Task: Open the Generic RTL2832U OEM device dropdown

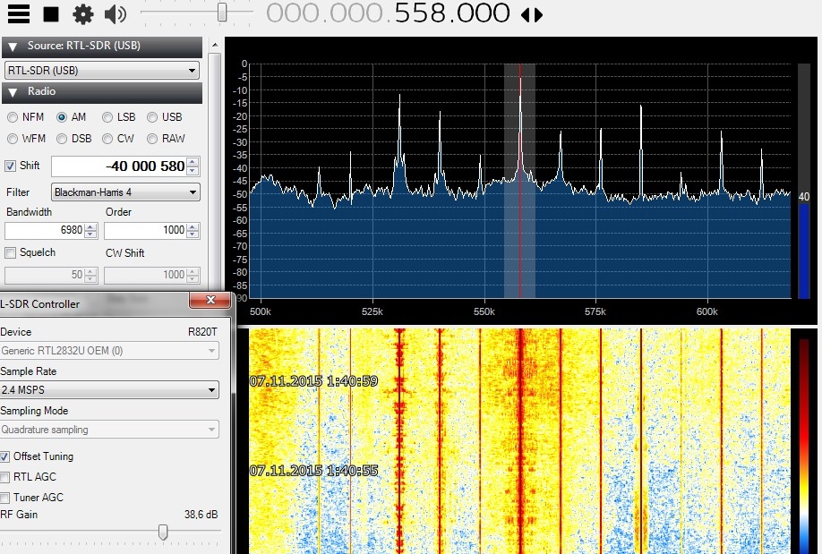Action: [108, 351]
